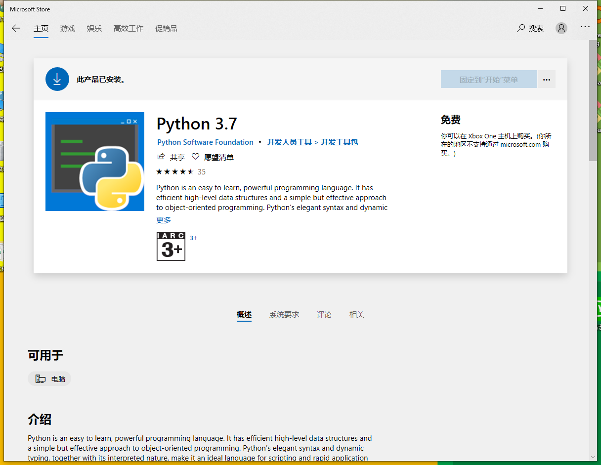Click the 免费 price text
This screenshot has height=465, width=601.
[x=451, y=120]
